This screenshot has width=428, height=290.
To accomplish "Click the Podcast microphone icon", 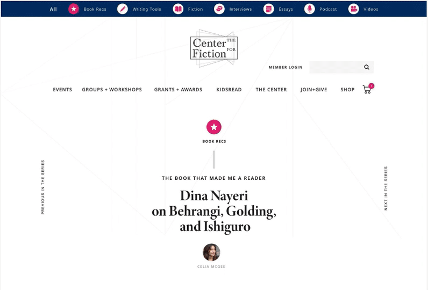I will (x=310, y=9).
